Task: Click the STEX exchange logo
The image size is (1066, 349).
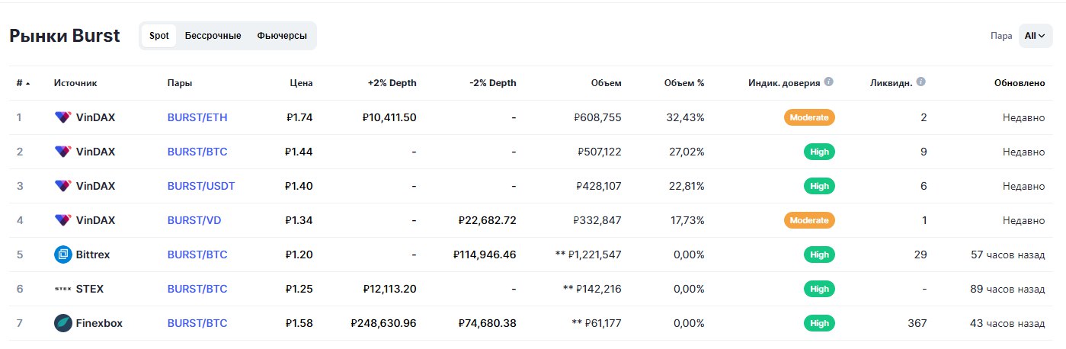Action: pos(63,289)
